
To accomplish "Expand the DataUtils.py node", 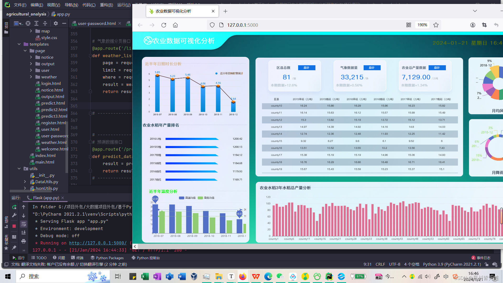I will click(25, 182).
